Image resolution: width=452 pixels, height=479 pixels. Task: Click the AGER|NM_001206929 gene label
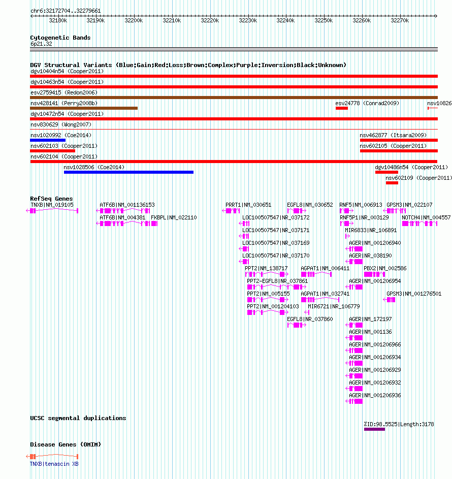pos(375,370)
